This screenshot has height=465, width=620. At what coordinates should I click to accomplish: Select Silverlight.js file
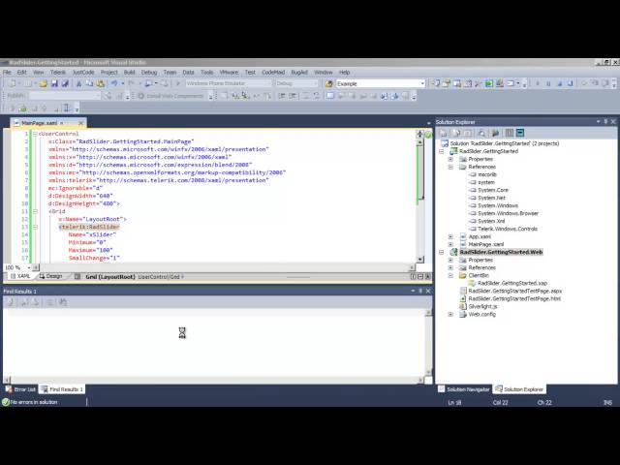pos(482,306)
